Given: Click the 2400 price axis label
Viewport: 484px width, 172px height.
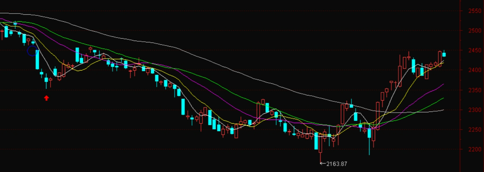Looking at the screenshot, I should click(x=474, y=70).
